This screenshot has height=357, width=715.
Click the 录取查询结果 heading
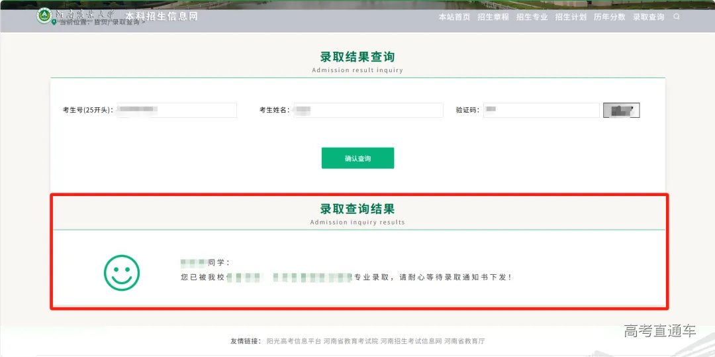tap(358, 209)
